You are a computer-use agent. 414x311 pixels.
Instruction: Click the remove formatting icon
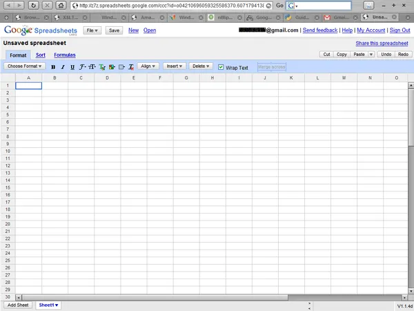[x=131, y=67]
